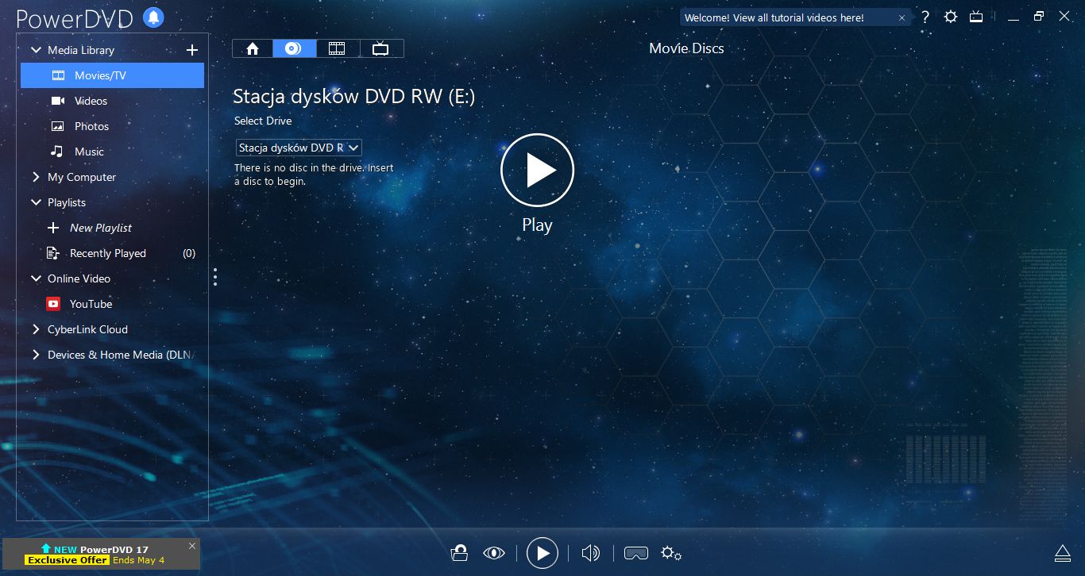
Task: Collapse the Online Video section
Action: [36, 278]
